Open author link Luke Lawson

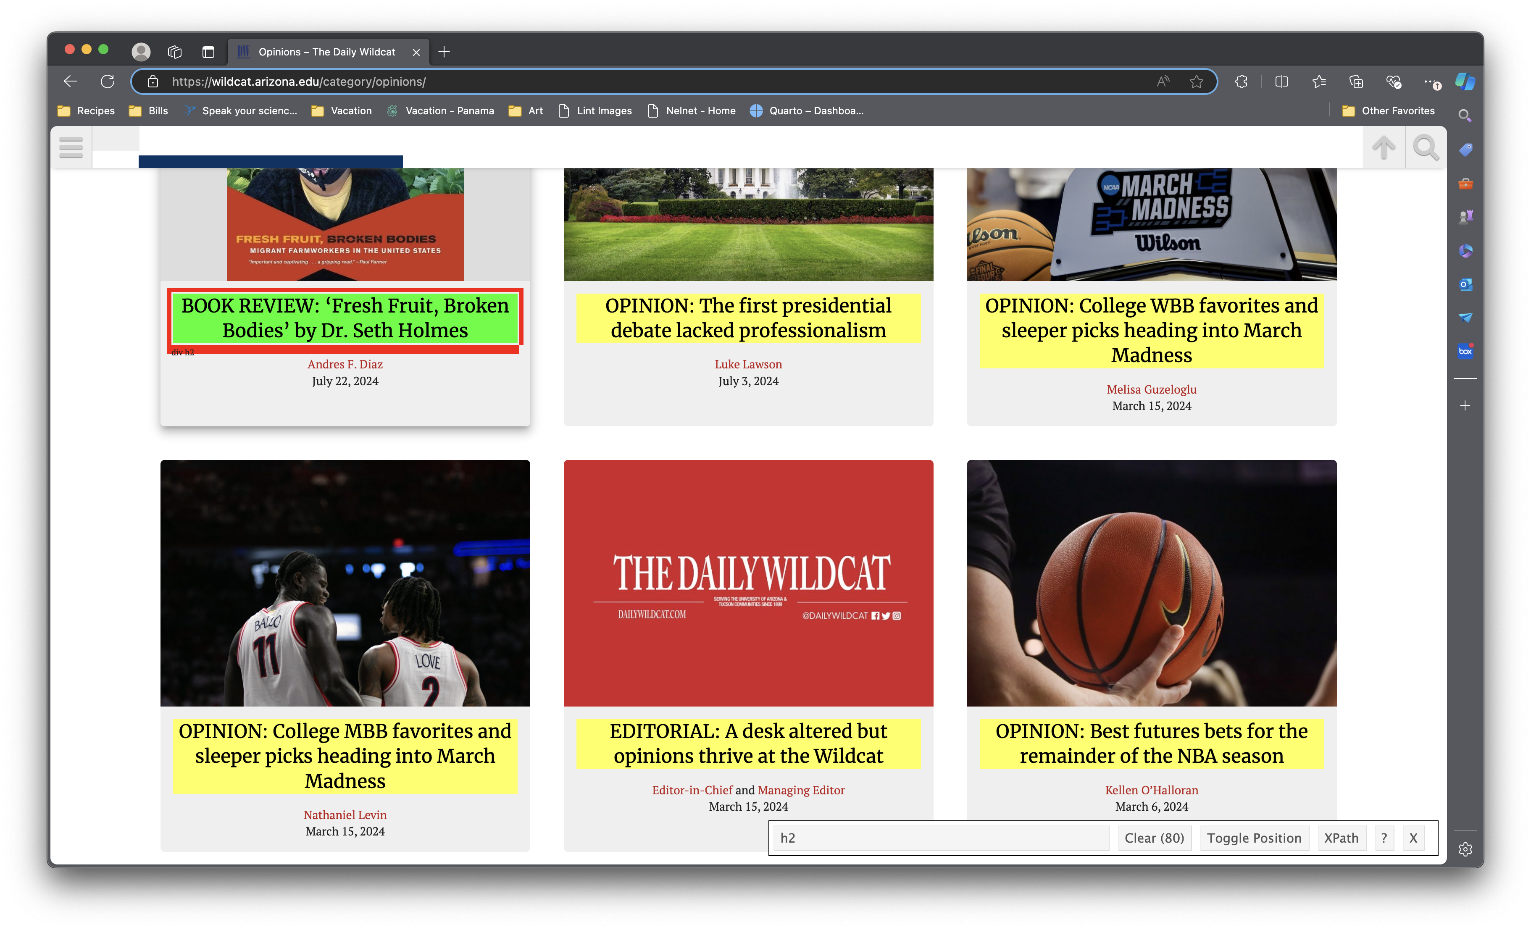(748, 364)
